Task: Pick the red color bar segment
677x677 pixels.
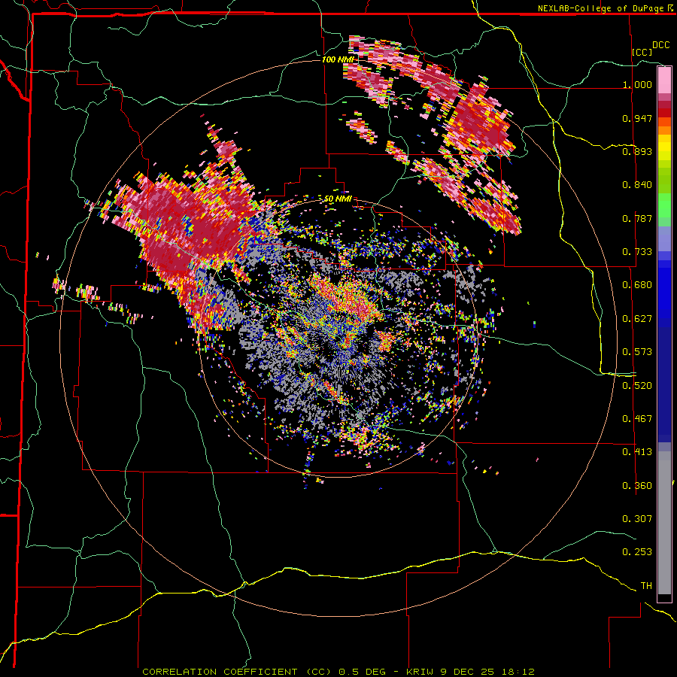Action: (x=664, y=113)
